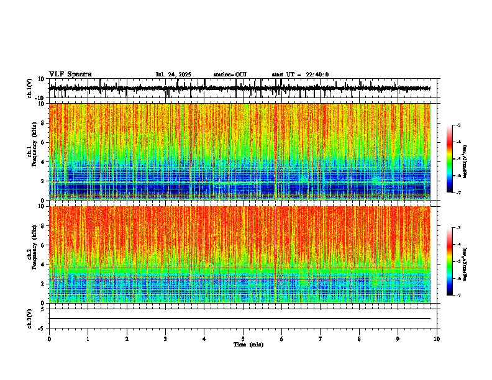The image size is (492, 380).
Task: Click the ch.1 voltage waveform trace panel
Action: click(243, 88)
